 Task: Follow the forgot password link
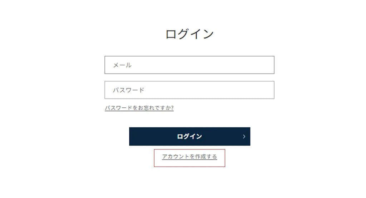pos(139,108)
